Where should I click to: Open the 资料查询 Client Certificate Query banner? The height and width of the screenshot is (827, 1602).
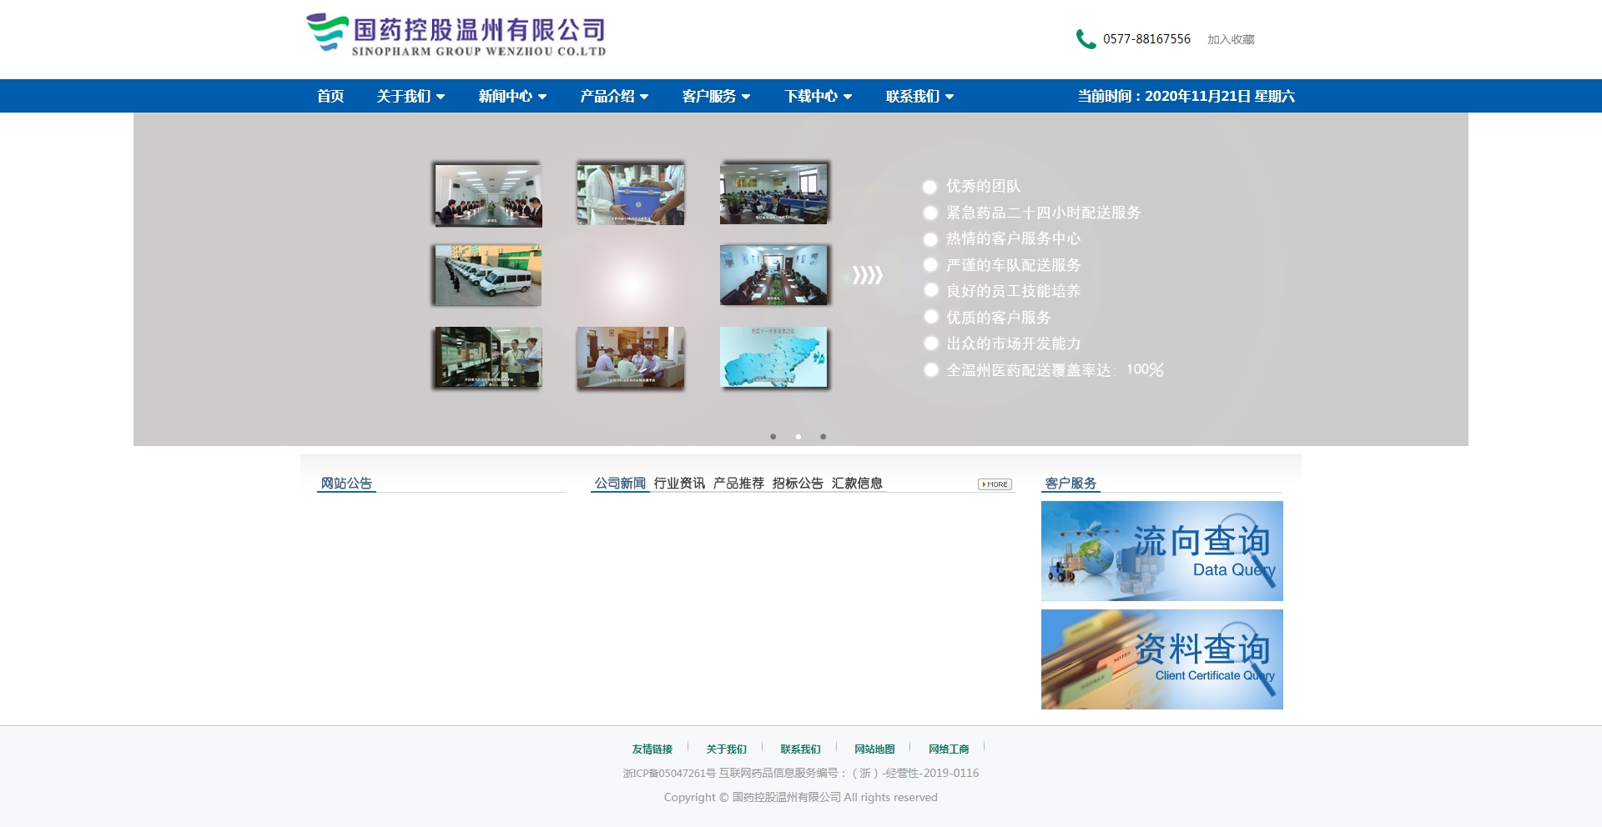pos(1161,659)
